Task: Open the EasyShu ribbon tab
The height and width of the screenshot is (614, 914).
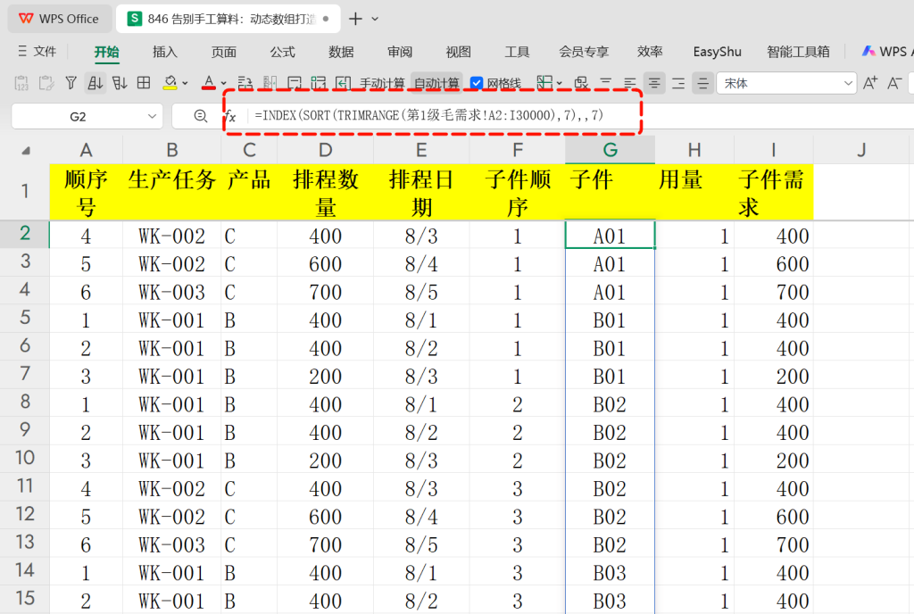Action: [x=717, y=52]
